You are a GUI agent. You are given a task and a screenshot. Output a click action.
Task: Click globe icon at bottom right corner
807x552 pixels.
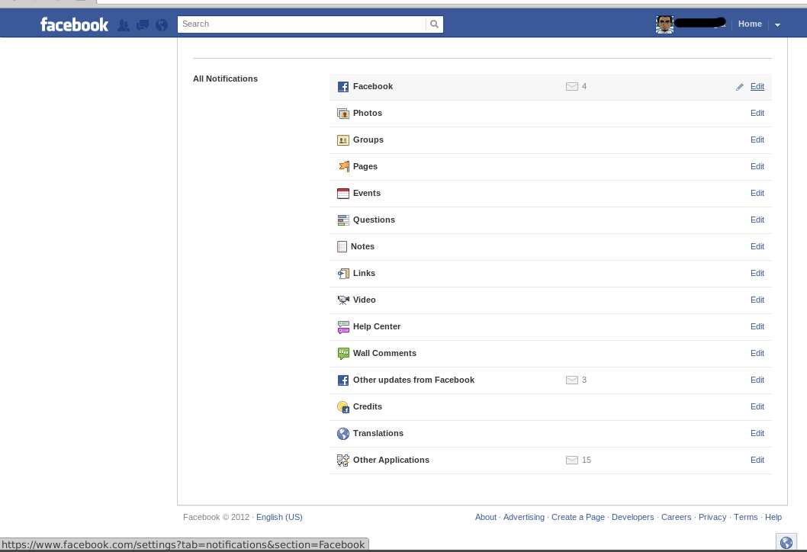(786, 543)
